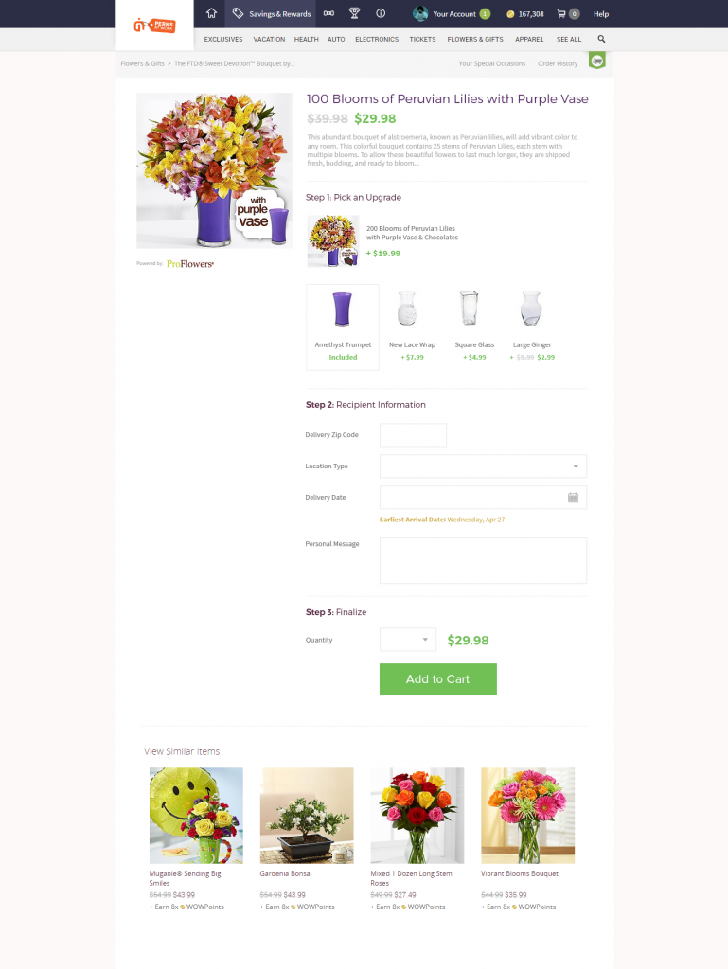The width and height of the screenshot is (728, 969).
Task: Open the Order History link
Action: pos(558,63)
